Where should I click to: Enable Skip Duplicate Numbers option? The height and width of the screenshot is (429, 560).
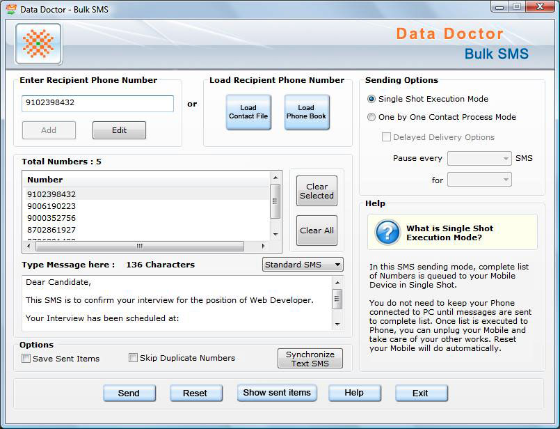point(133,357)
